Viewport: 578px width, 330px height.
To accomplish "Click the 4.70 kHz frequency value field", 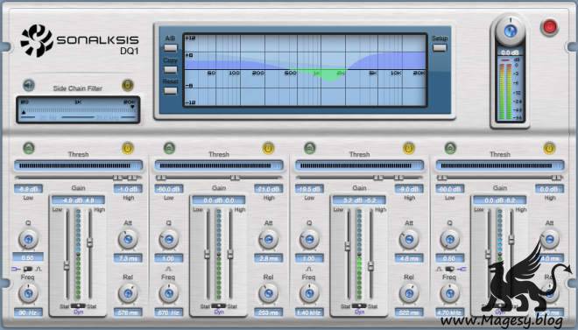I will [450, 312].
